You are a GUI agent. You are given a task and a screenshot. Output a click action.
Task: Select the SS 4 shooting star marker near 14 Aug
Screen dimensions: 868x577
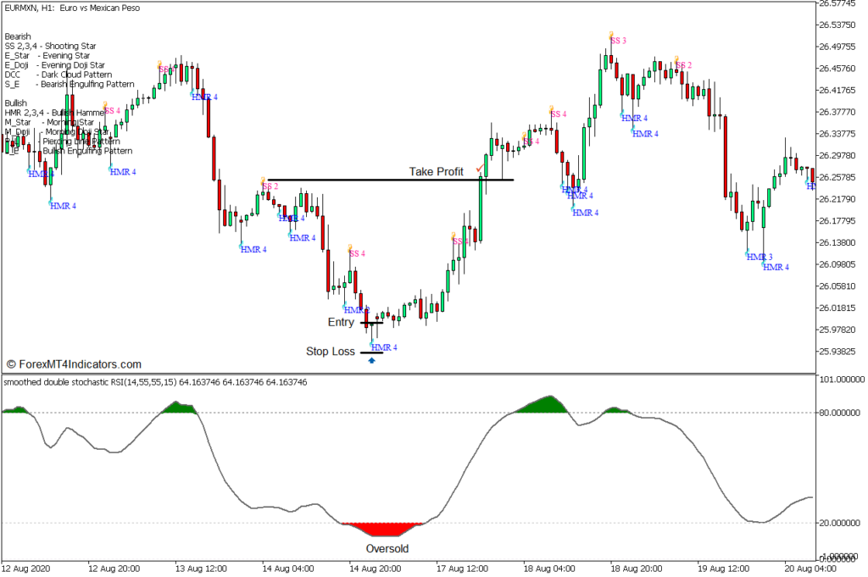coord(357,252)
